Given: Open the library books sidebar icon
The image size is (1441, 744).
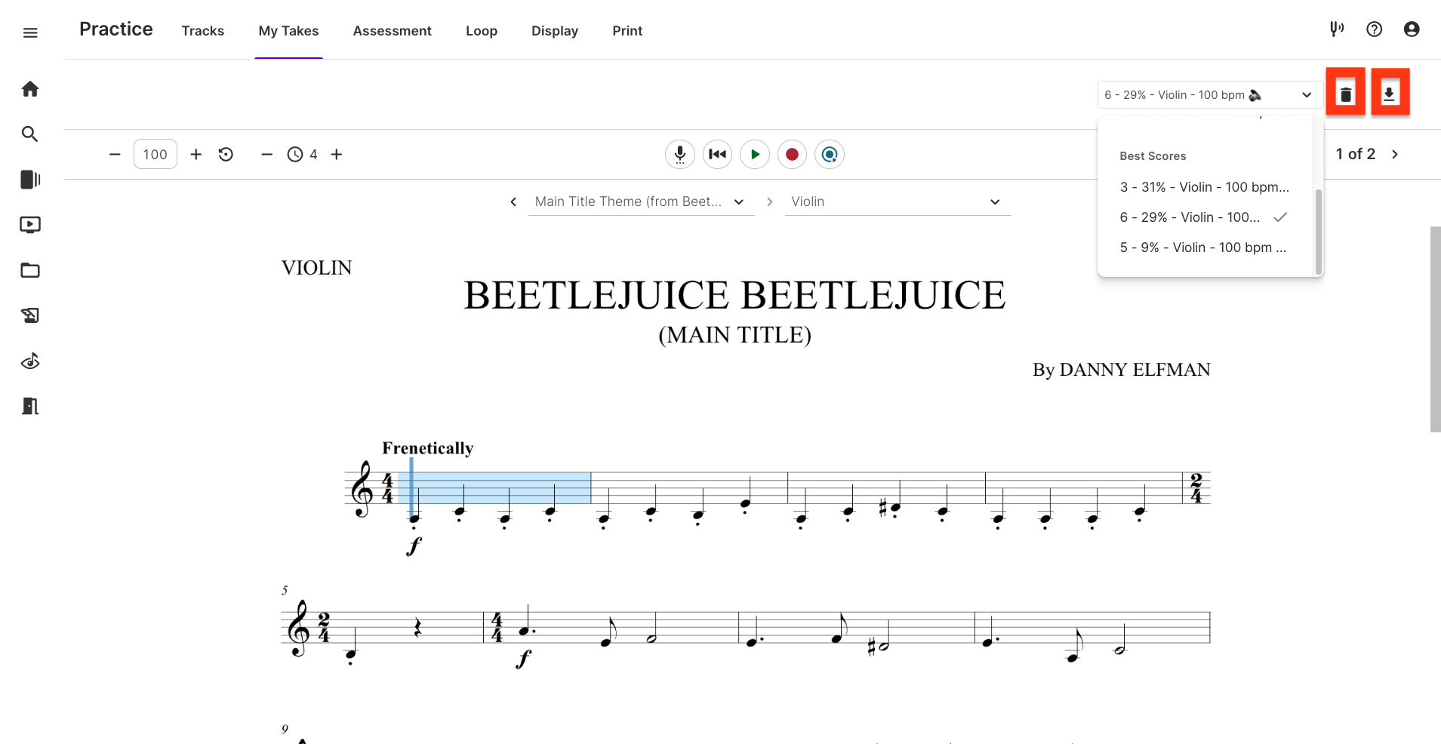Looking at the screenshot, I should [30, 180].
